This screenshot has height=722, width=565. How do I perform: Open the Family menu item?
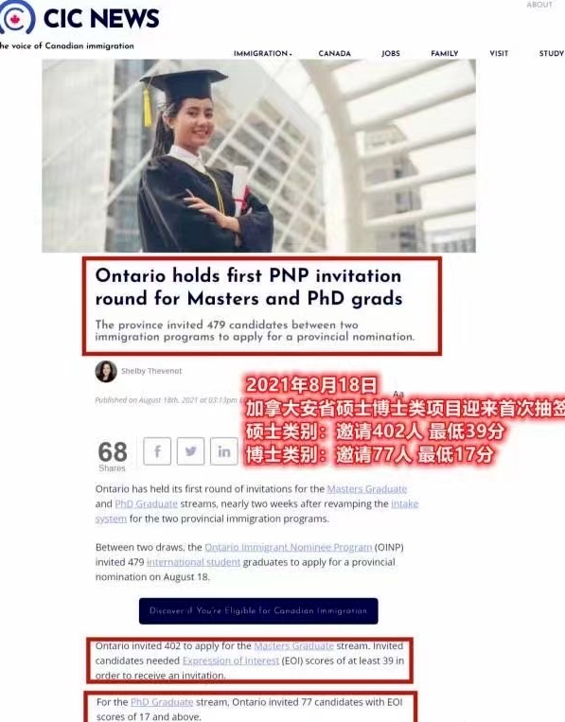coord(445,53)
